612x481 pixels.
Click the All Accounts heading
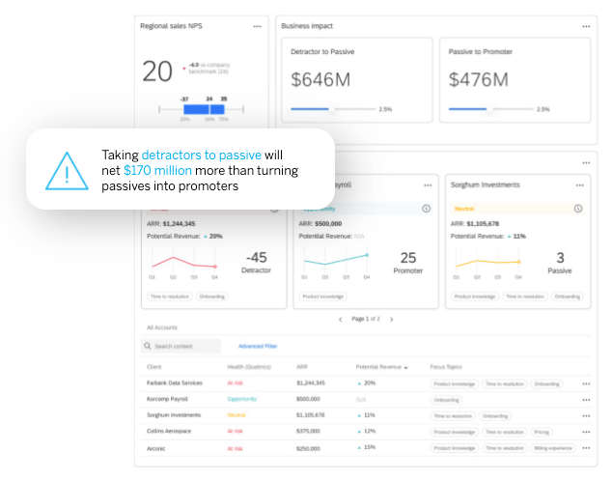pyautogui.click(x=161, y=327)
